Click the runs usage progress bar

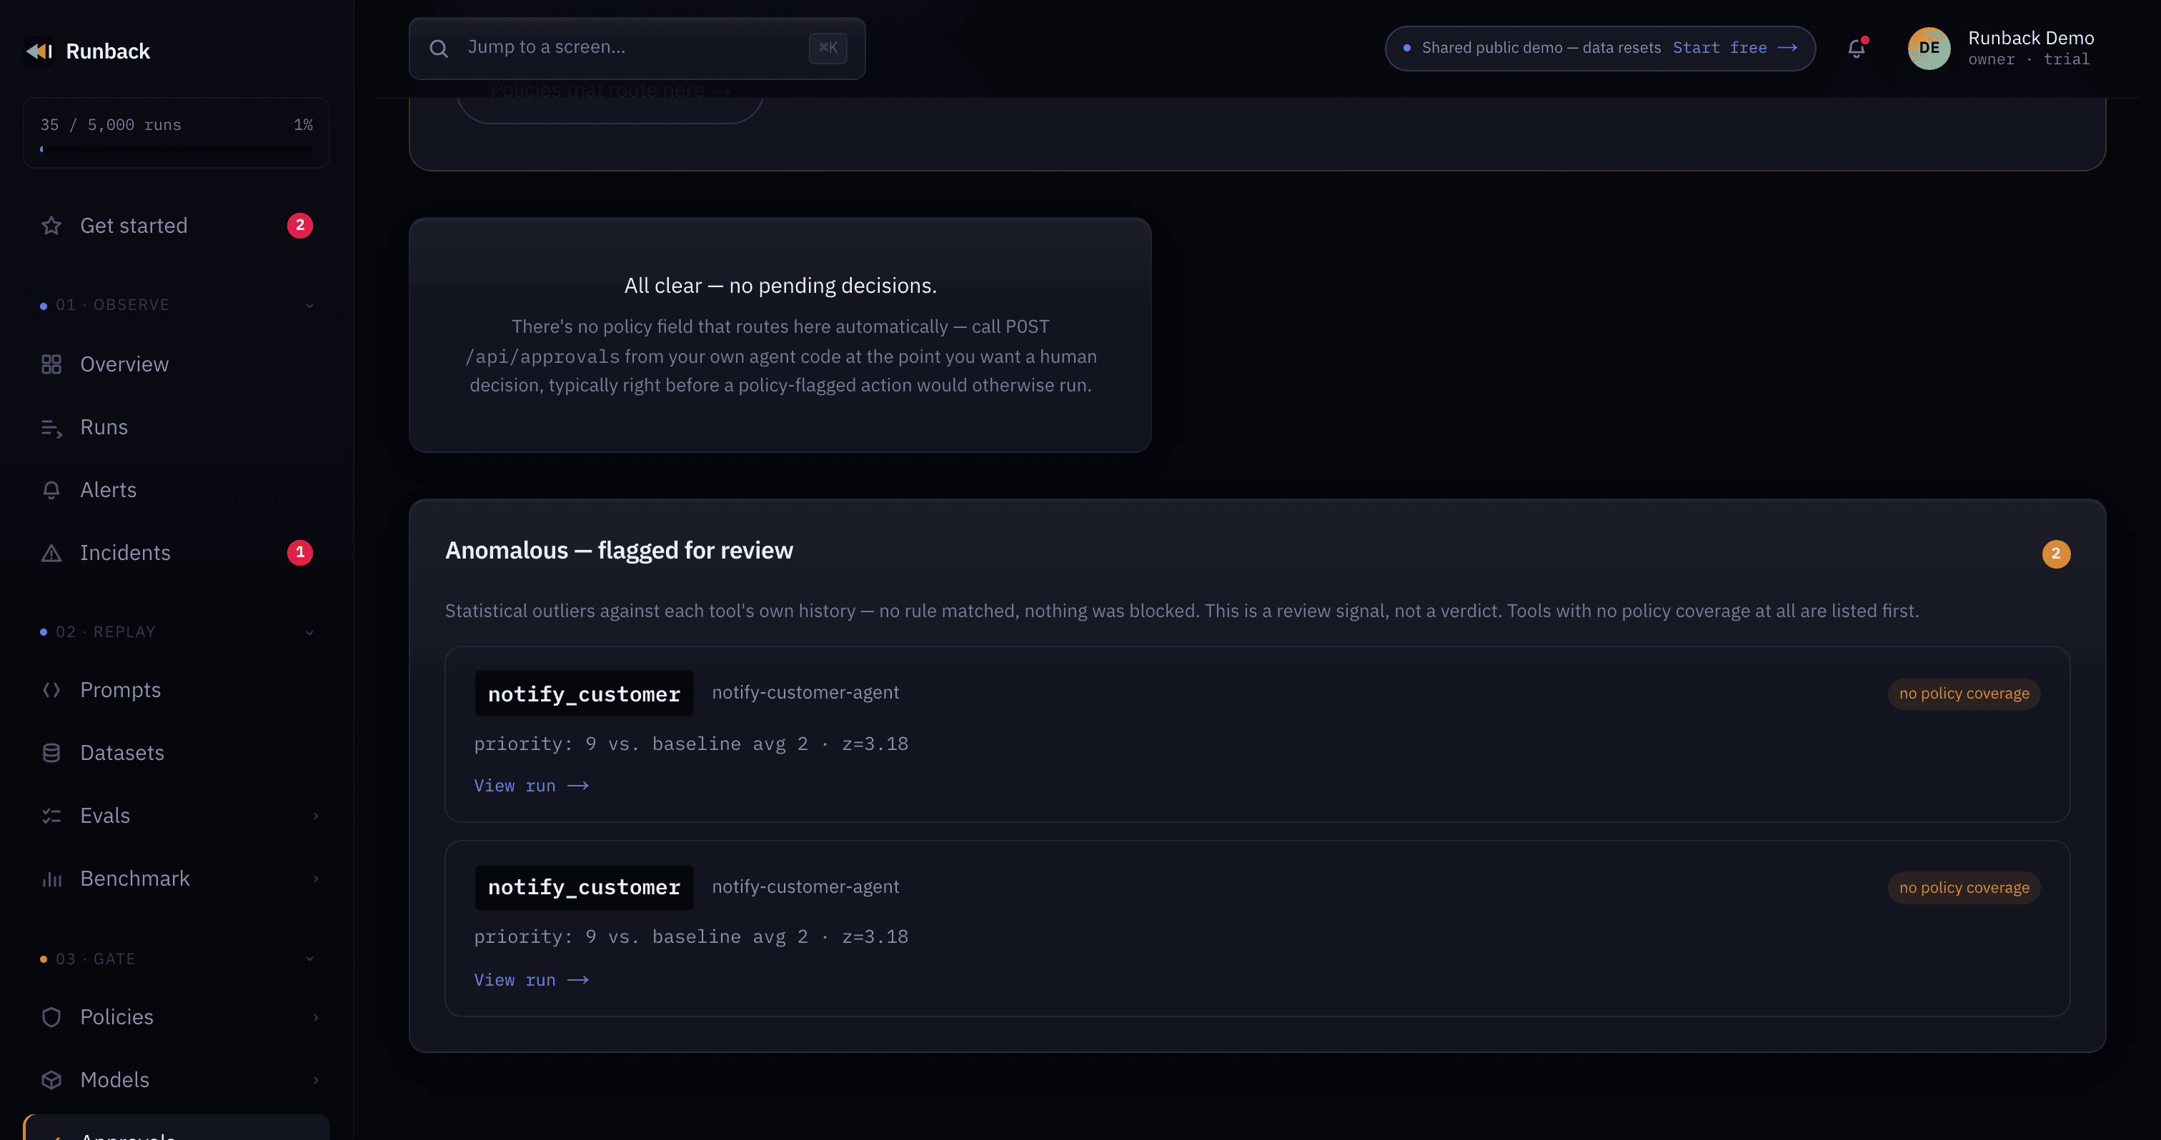point(177,149)
